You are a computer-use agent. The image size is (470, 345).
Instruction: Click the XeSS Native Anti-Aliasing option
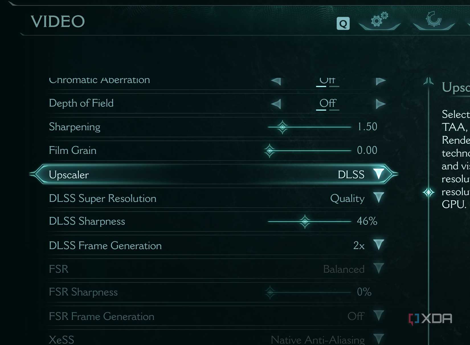[x=317, y=340]
